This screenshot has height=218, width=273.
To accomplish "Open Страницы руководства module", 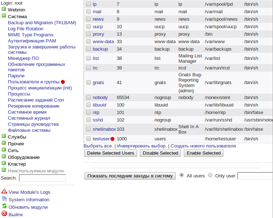I will tap(33, 124).
